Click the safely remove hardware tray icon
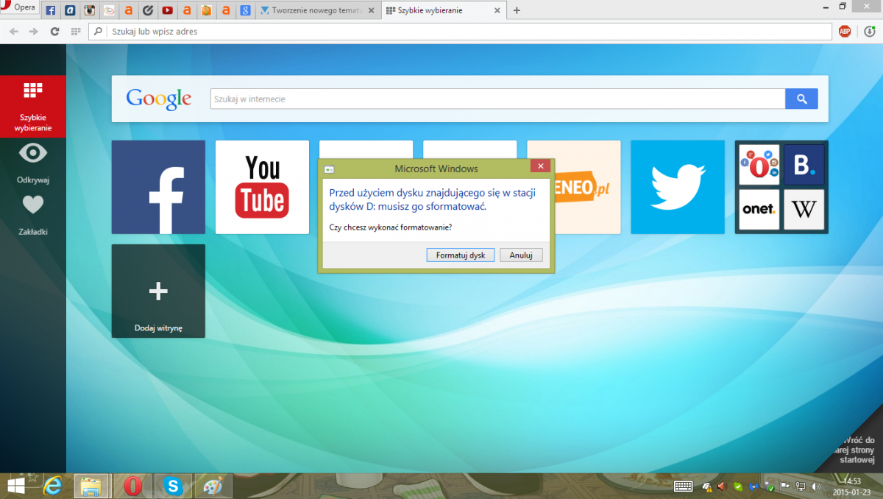Viewport: 883px width, 499px height. tap(769, 486)
